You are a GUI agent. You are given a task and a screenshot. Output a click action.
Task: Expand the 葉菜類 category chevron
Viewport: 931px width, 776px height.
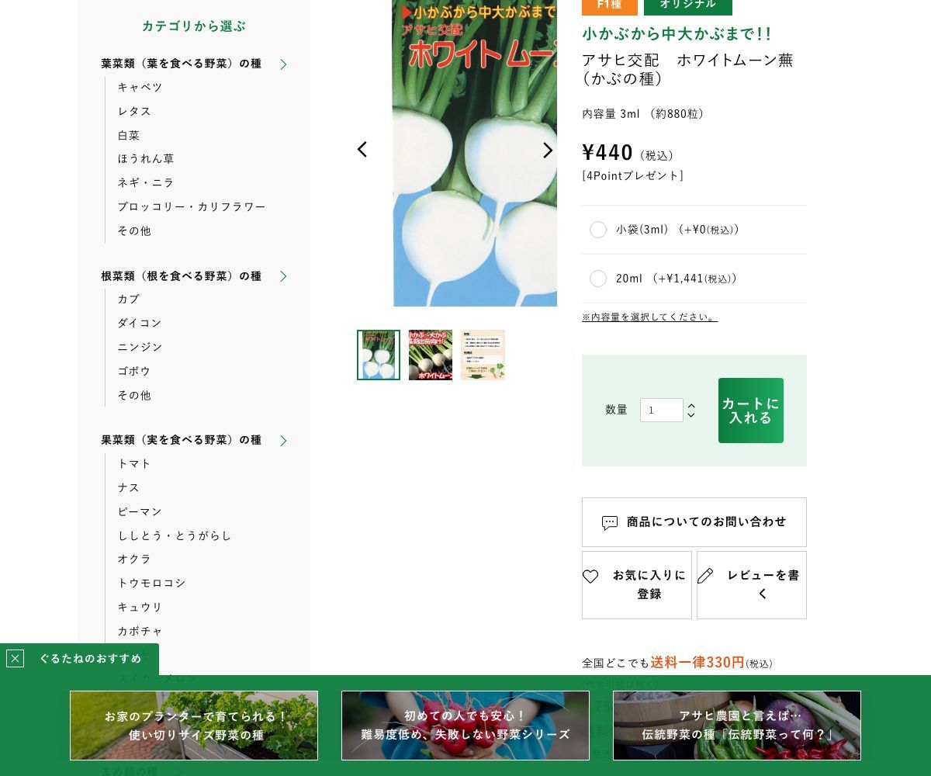pyautogui.click(x=283, y=64)
